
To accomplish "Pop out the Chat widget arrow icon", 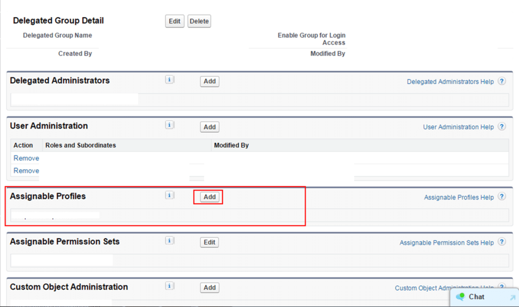I will point(512,298).
